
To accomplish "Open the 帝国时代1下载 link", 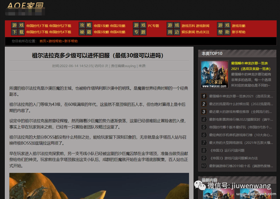I will (x=37, y=26).
